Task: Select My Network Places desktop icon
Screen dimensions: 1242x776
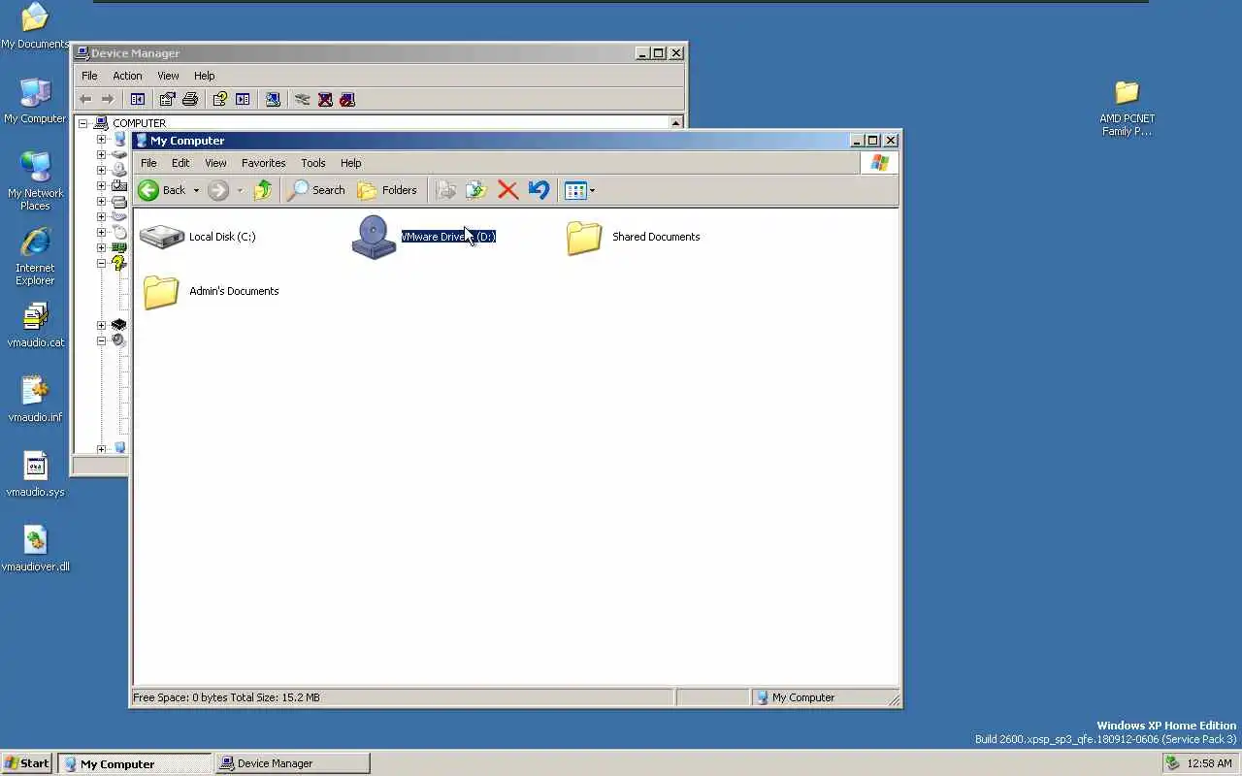Action: (35, 181)
